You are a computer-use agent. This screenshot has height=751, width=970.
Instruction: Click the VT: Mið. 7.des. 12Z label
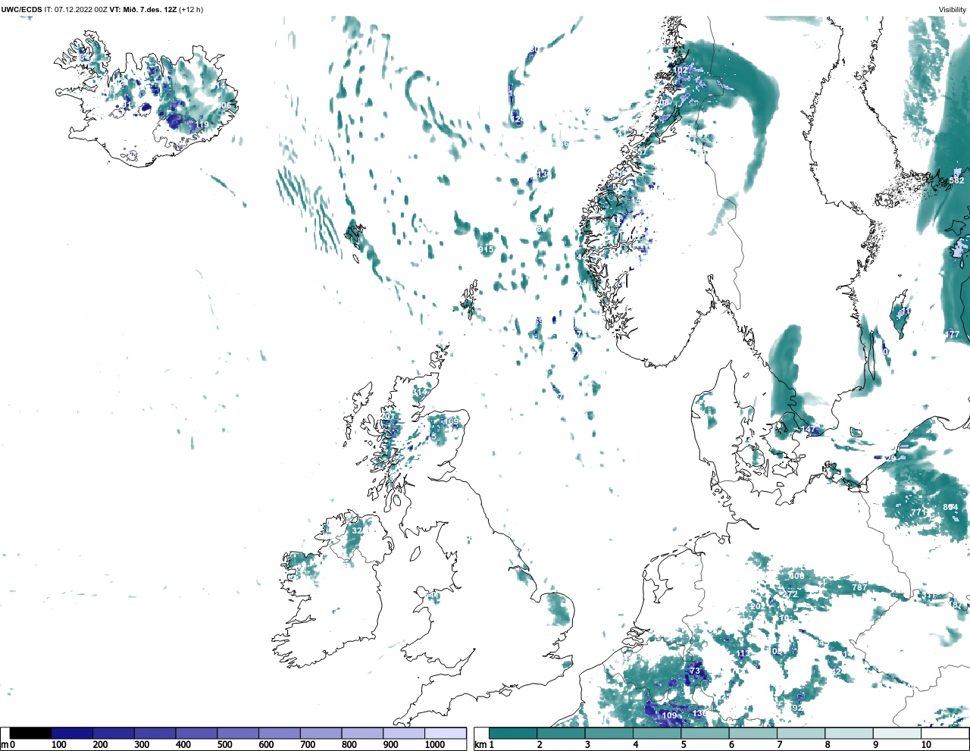[142, 9]
